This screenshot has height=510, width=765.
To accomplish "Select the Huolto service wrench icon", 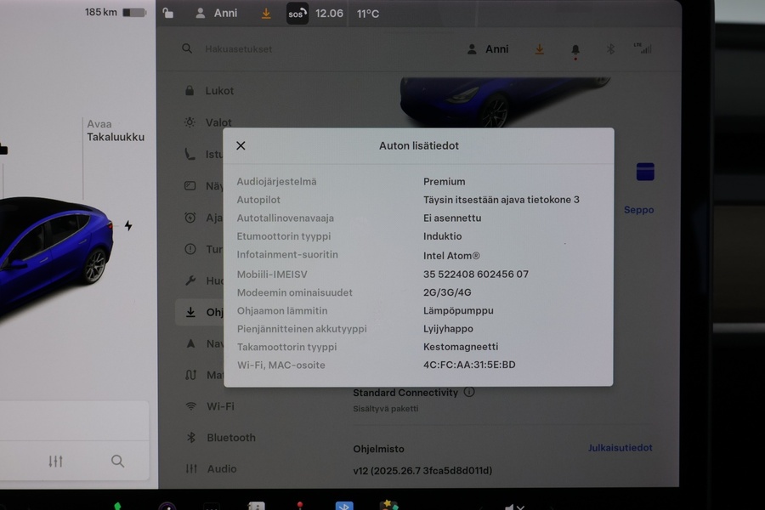I will (x=189, y=280).
